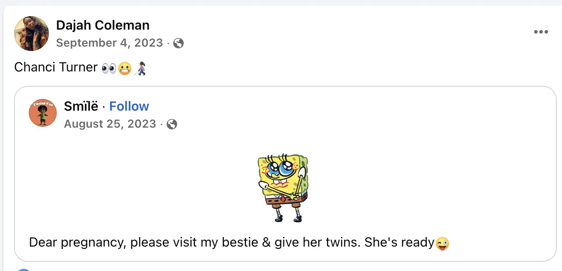Click the Smïlë page name
This screenshot has height=271, width=562.
click(81, 106)
